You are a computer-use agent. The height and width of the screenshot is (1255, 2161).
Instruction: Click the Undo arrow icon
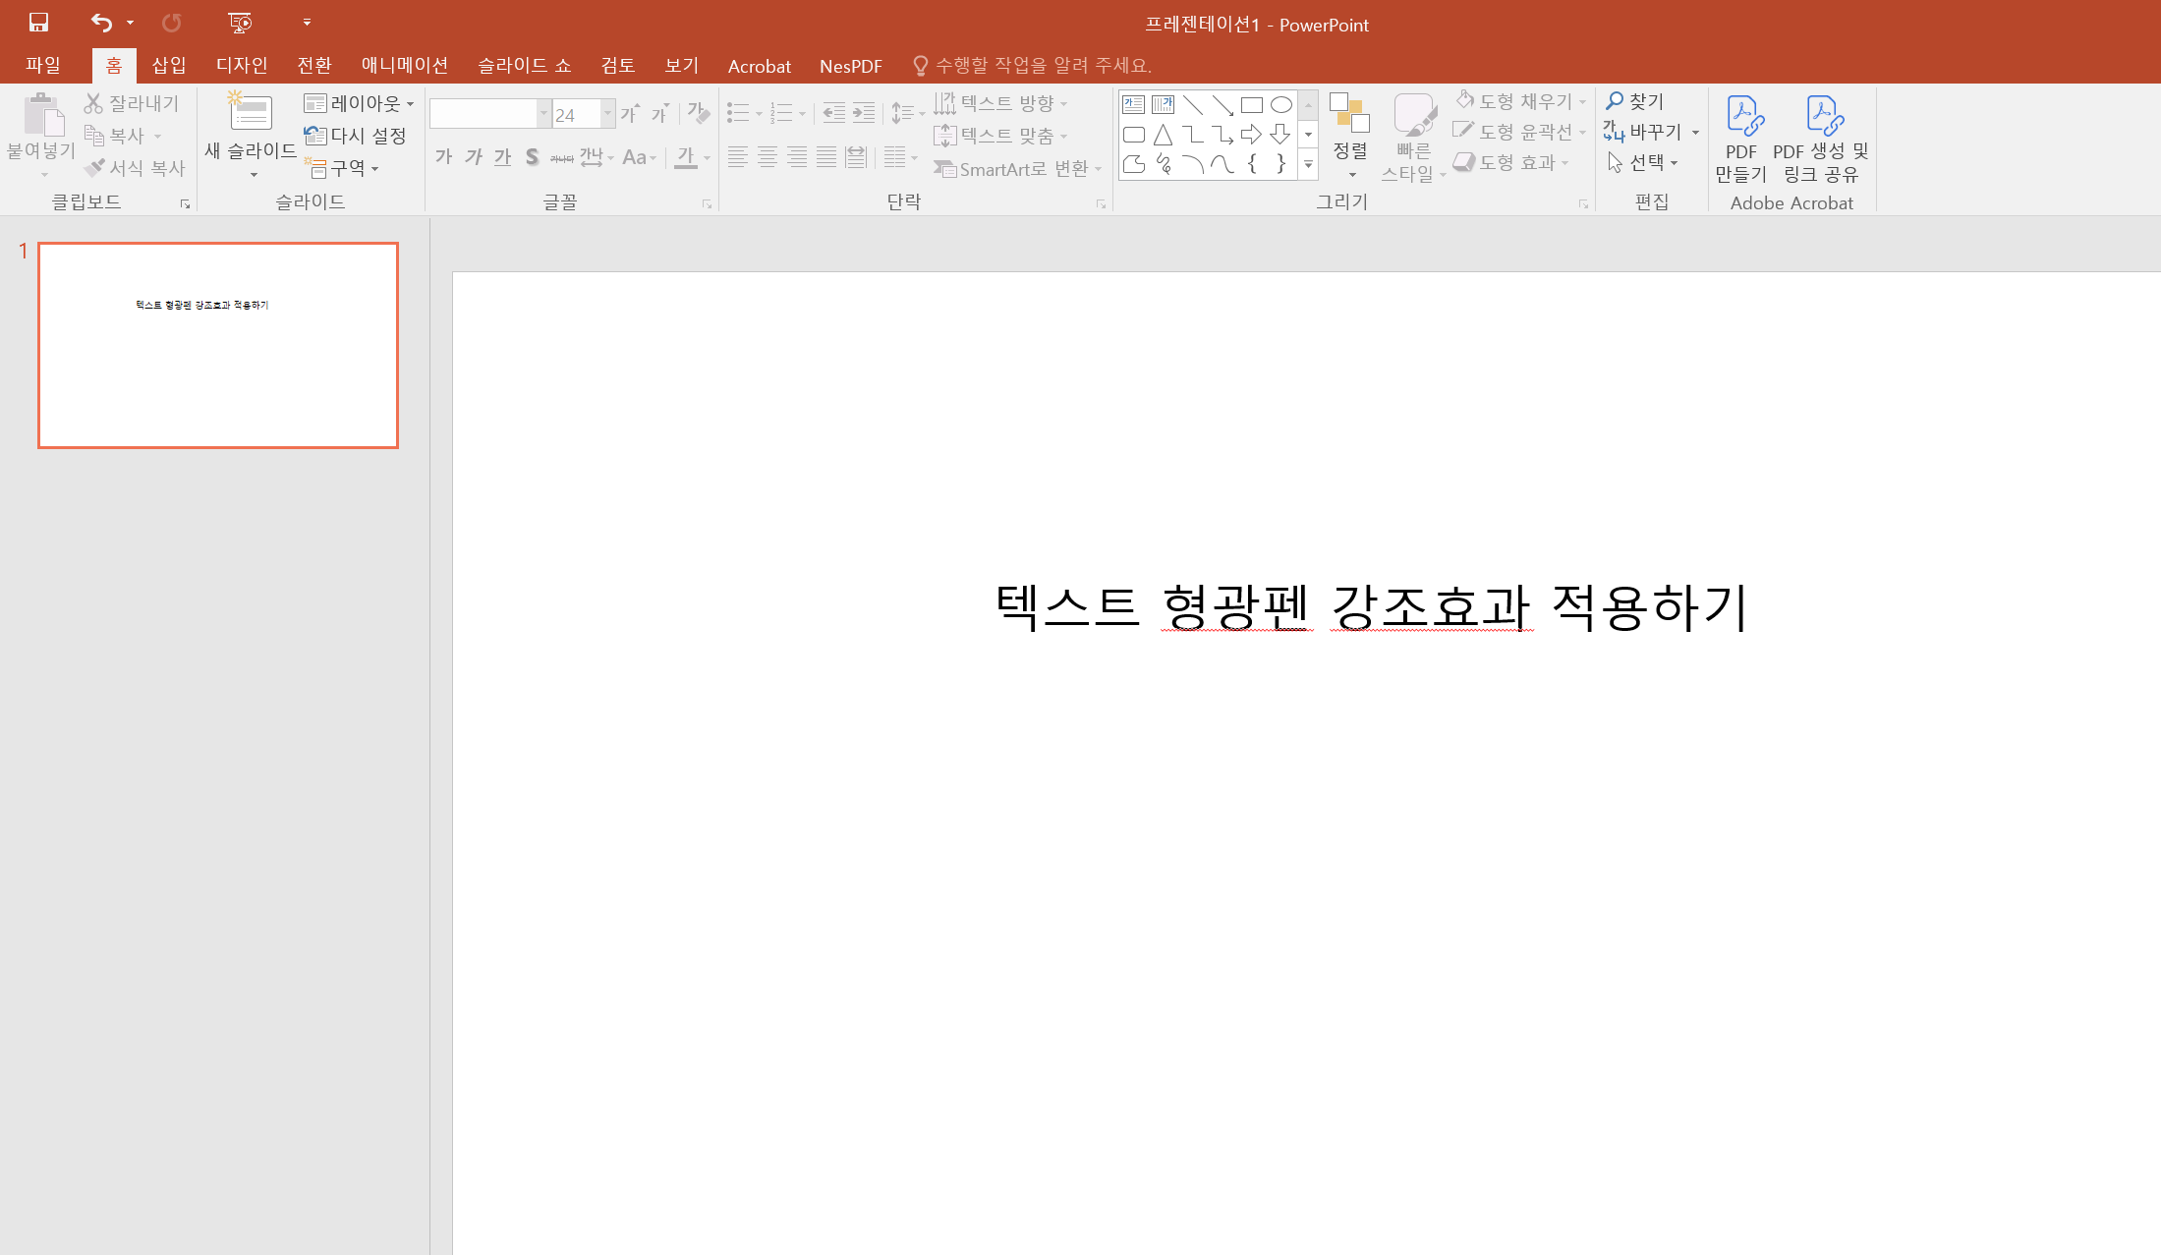click(x=101, y=22)
